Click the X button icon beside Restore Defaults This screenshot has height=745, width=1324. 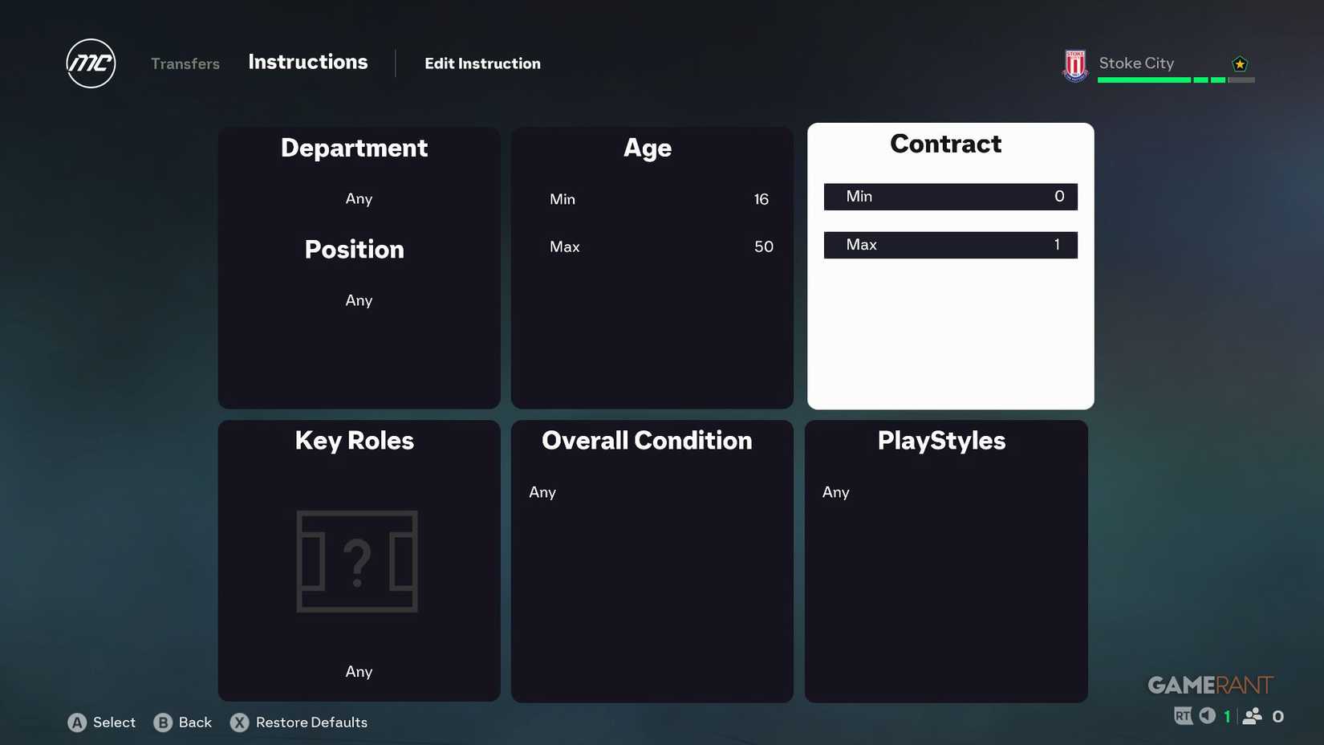(x=239, y=723)
